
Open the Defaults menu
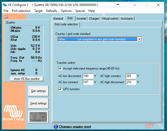(52, 11)
